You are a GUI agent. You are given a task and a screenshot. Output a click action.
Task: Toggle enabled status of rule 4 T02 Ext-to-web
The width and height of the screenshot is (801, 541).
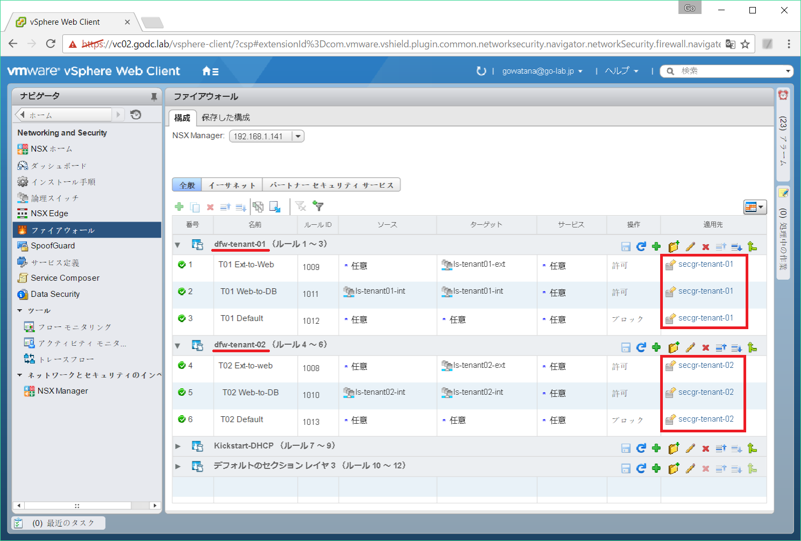pyautogui.click(x=182, y=366)
